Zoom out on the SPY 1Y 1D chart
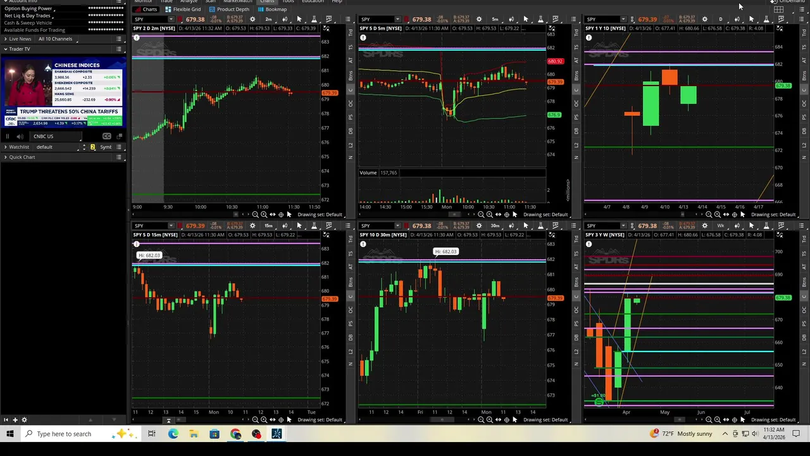This screenshot has height=456, width=810. coord(708,215)
